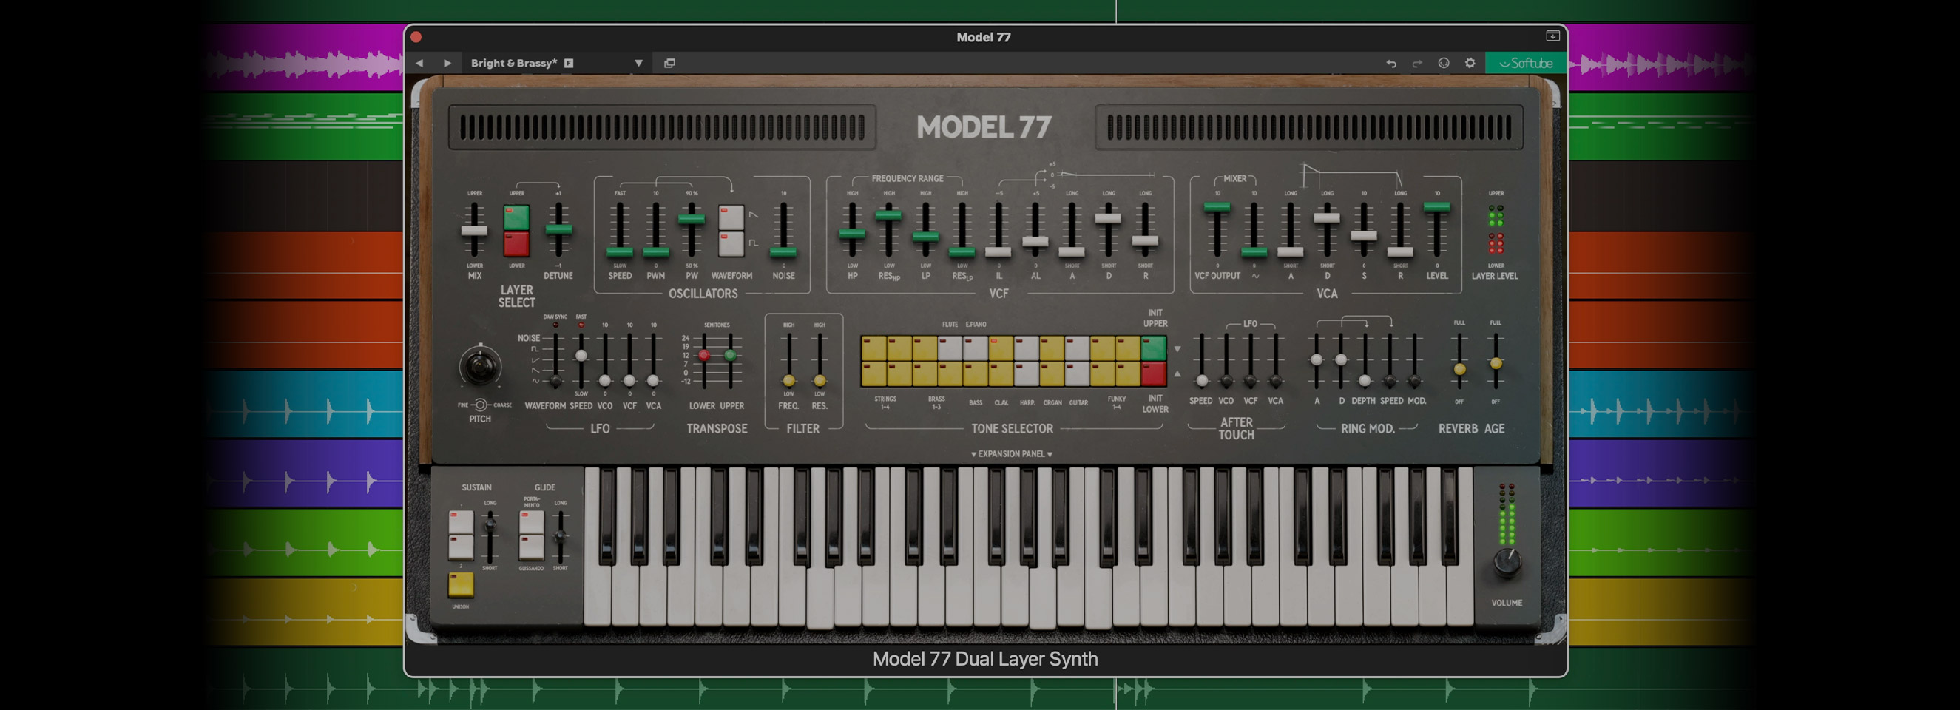Go to the previous preset arrow
The height and width of the screenshot is (710, 1960).
[419, 63]
